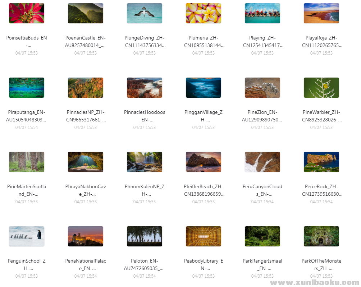Click the PineMartenScotland forest thumbnail
The height and width of the screenshot is (287, 361).
click(27, 162)
